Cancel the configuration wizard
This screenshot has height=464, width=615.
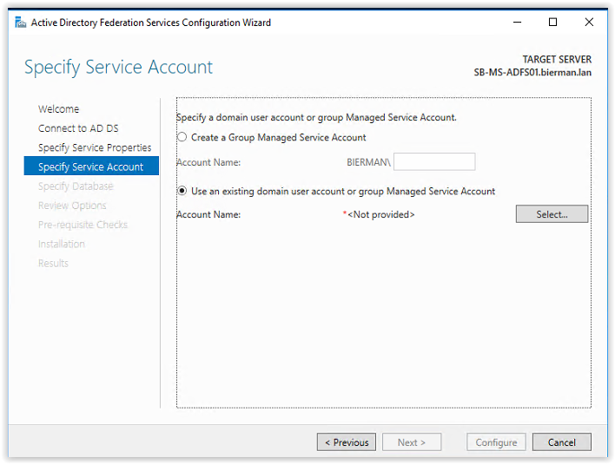tap(562, 442)
